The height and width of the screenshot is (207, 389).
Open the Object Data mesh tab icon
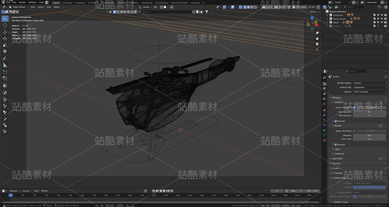324,135
